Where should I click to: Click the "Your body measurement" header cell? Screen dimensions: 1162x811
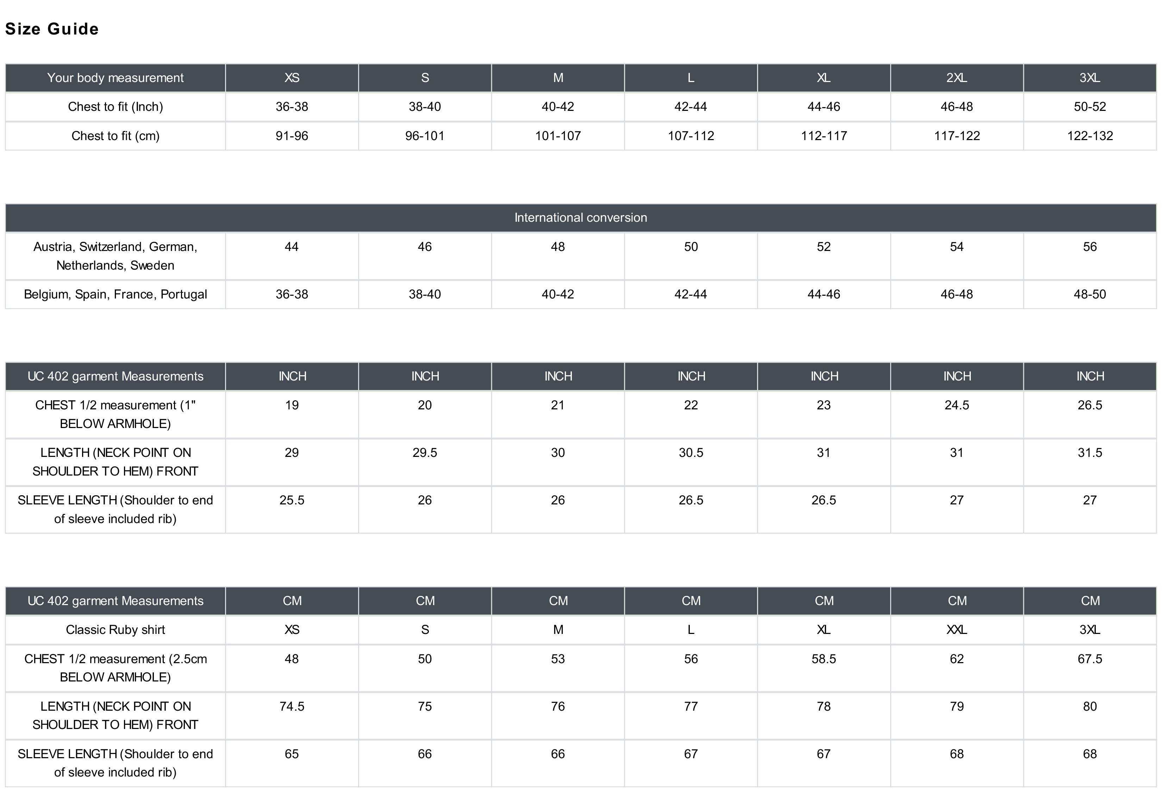click(115, 78)
